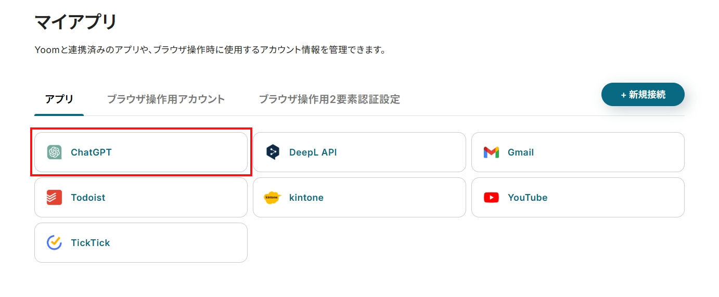Select the Gmail text label
The height and width of the screenshot is (297, 719).
(521, 152)
